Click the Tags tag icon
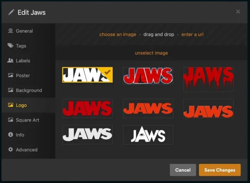250x183 pixels. click(10, 46)
